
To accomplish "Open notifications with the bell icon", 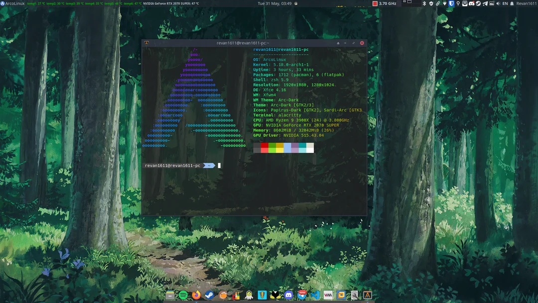I will coord(512,3).
